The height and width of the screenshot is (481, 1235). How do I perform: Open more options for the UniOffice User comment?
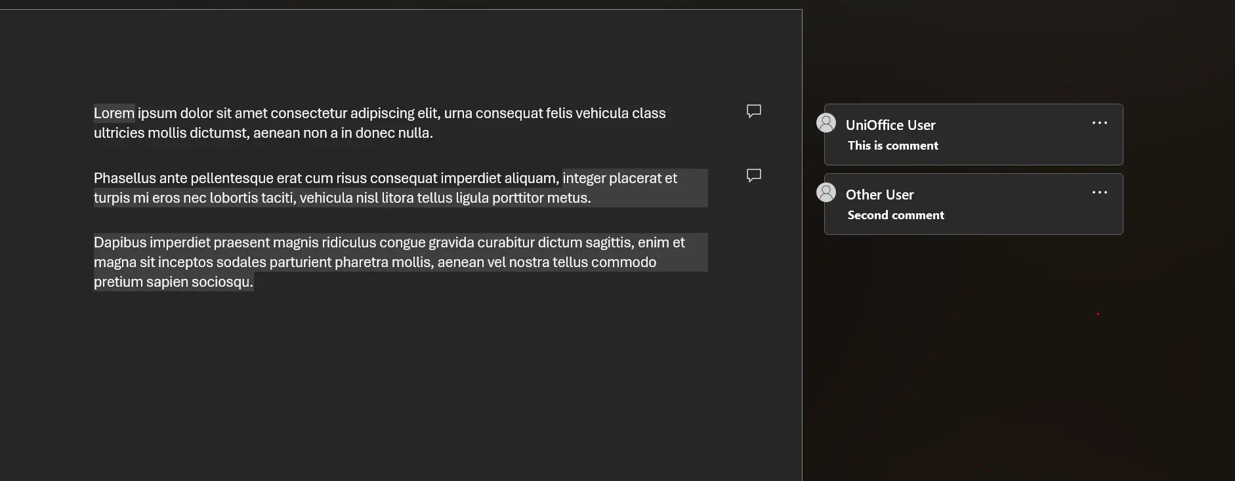point(1100,122)
